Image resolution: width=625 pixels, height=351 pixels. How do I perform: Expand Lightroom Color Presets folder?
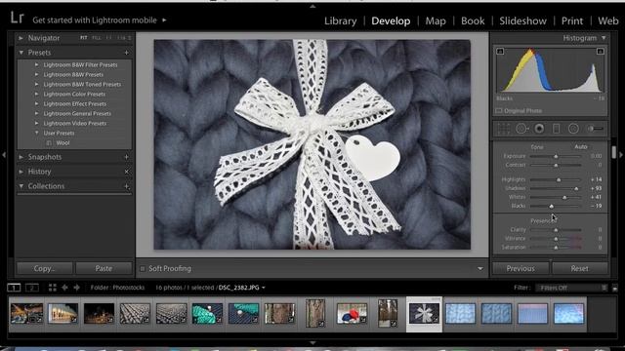coord(37,94)
